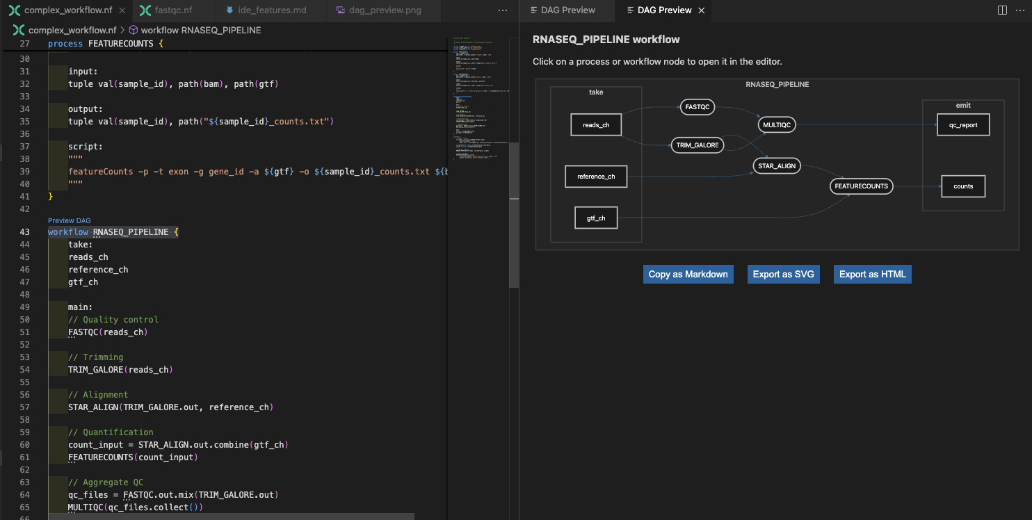Open DAG Preview panel options via ellipsis icon

[1019, 10]
